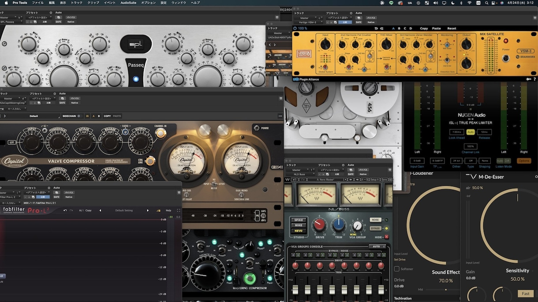
Task: Click the first VCA group trim fader
Action: 296,291
